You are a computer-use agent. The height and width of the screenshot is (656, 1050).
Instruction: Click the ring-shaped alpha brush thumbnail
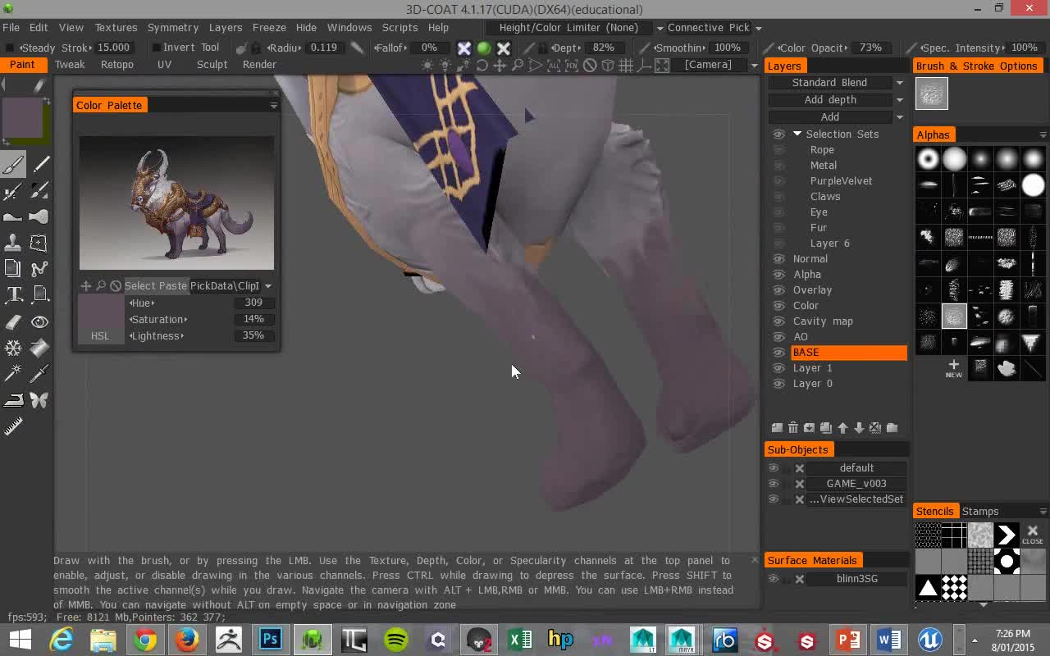pos(928,159)
